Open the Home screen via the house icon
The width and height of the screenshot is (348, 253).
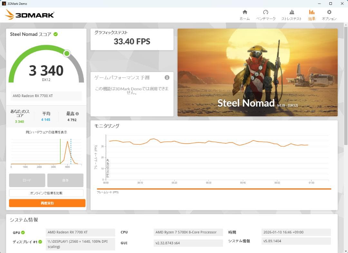(245, 13)
